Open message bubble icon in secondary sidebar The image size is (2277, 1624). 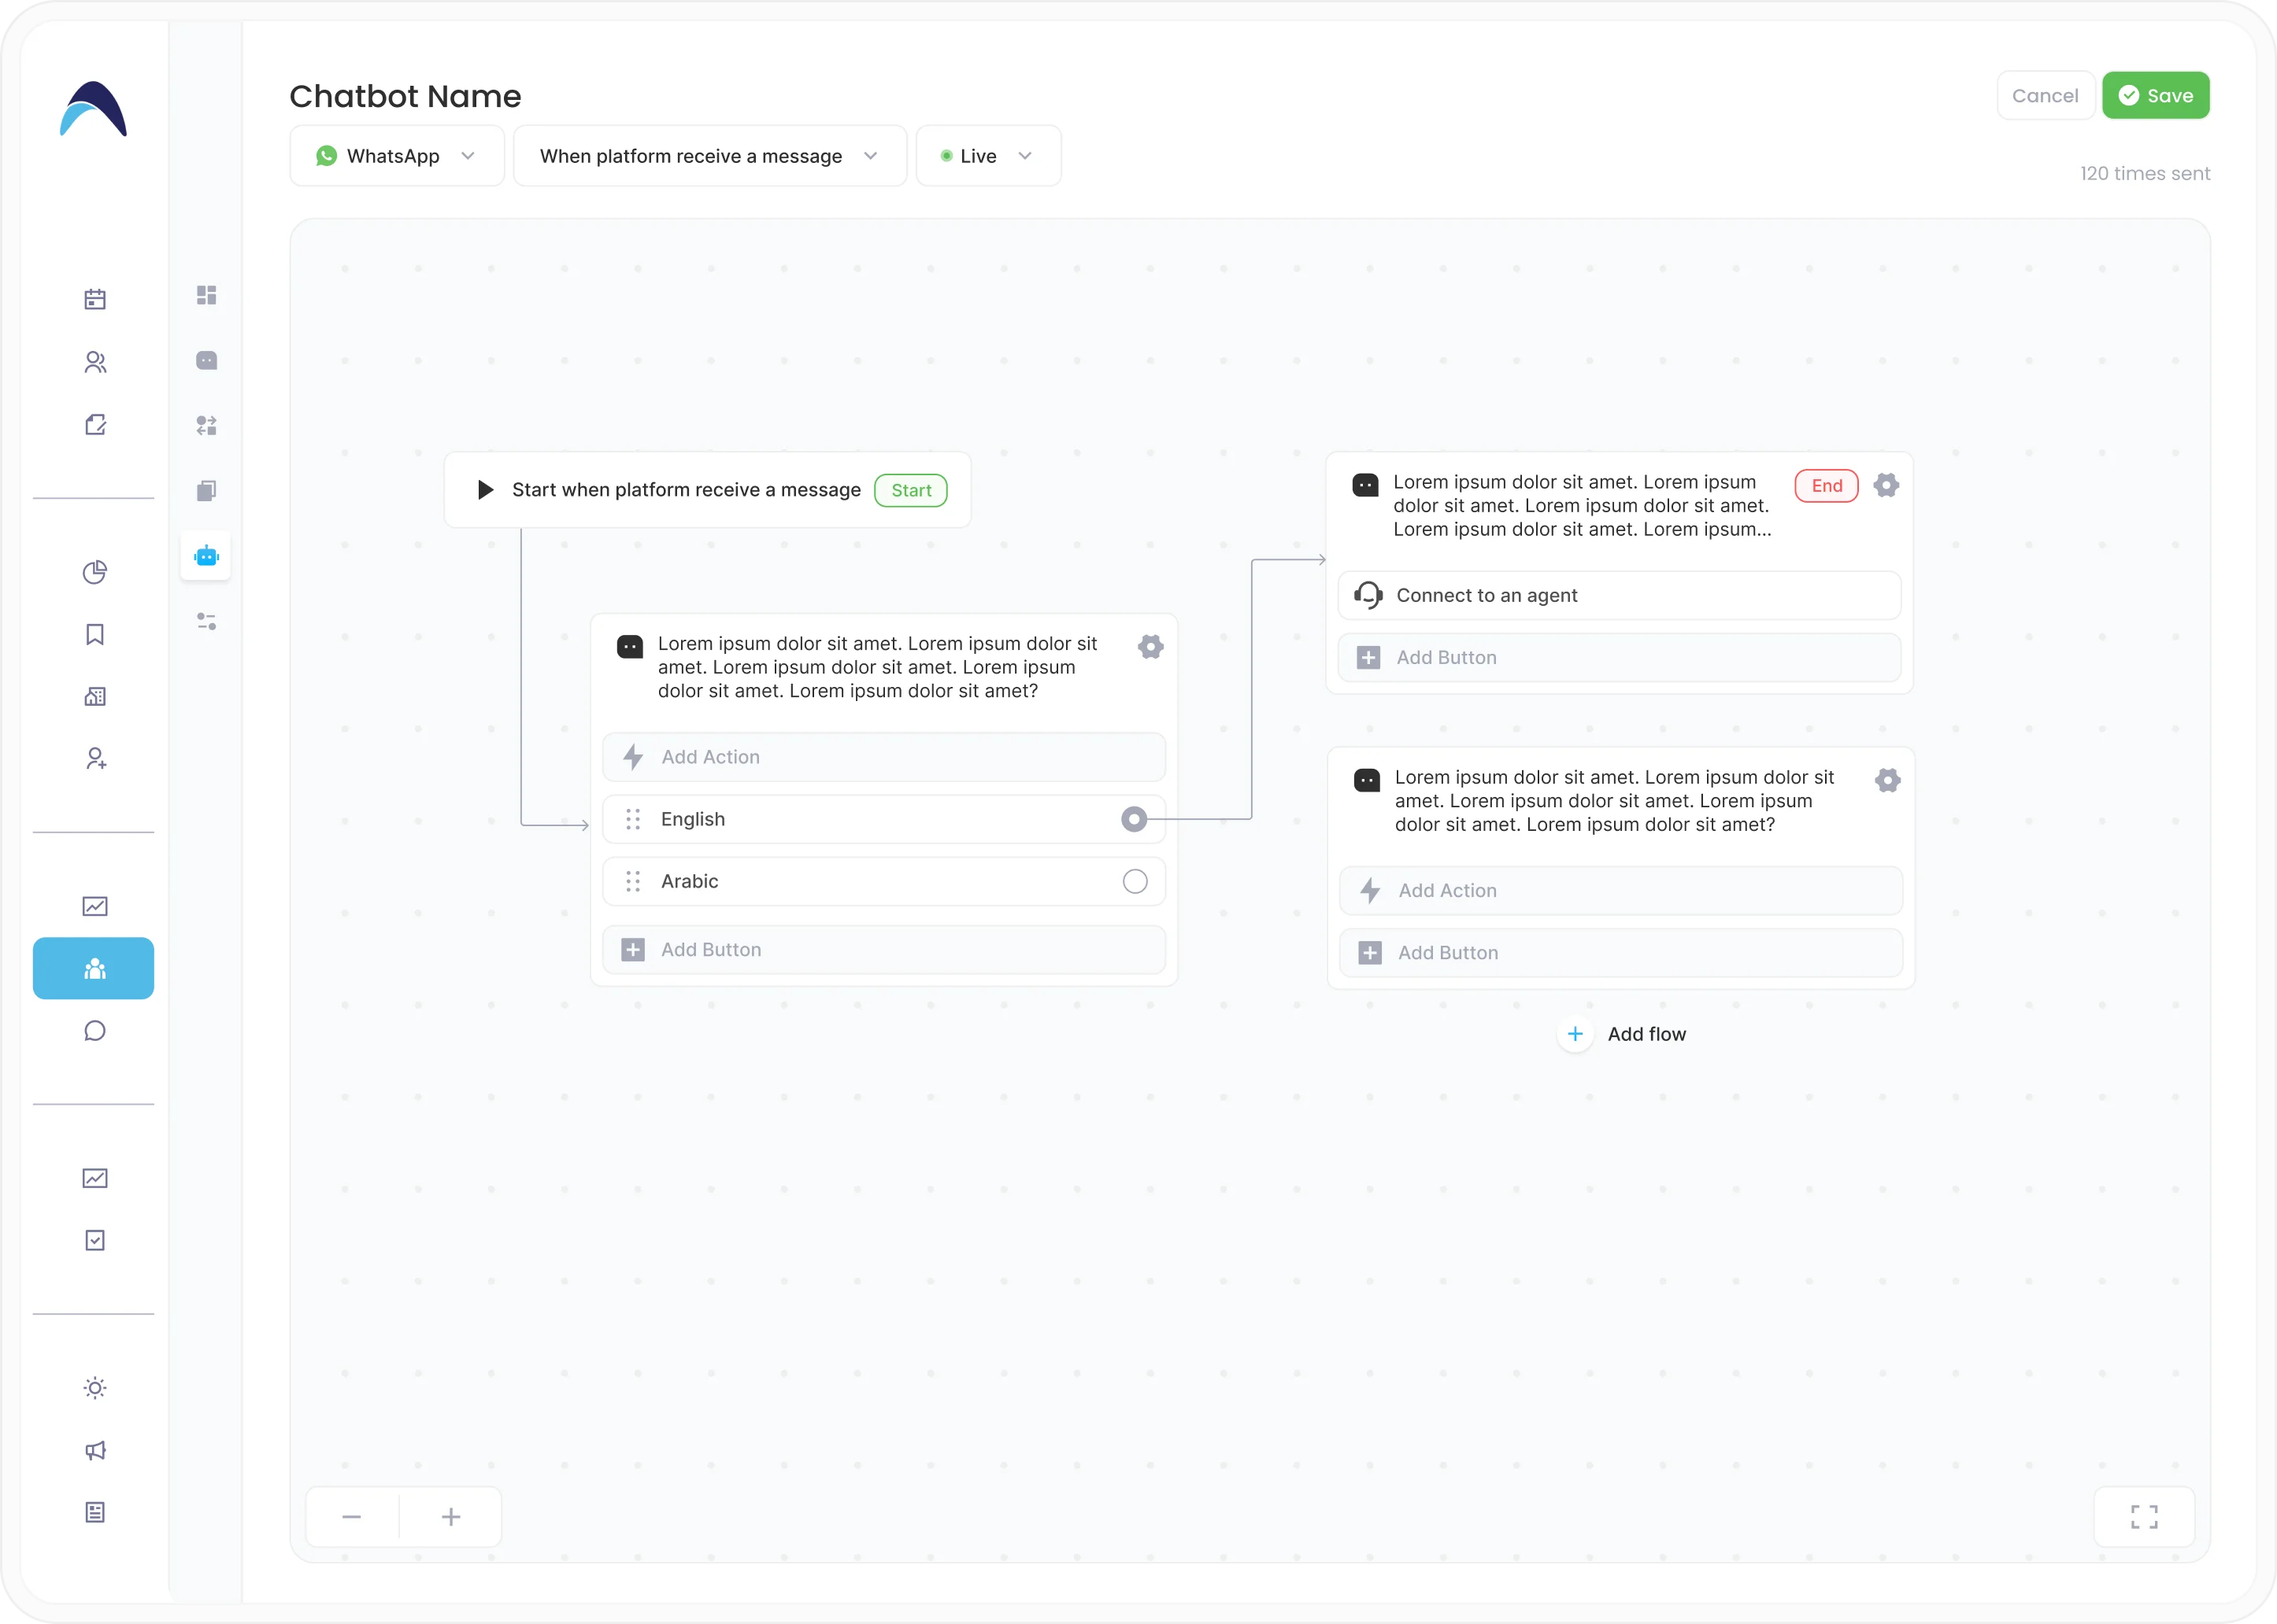point(207,360)
